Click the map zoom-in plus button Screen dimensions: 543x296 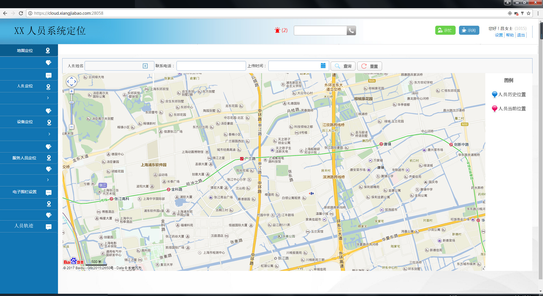pos(72,91)
